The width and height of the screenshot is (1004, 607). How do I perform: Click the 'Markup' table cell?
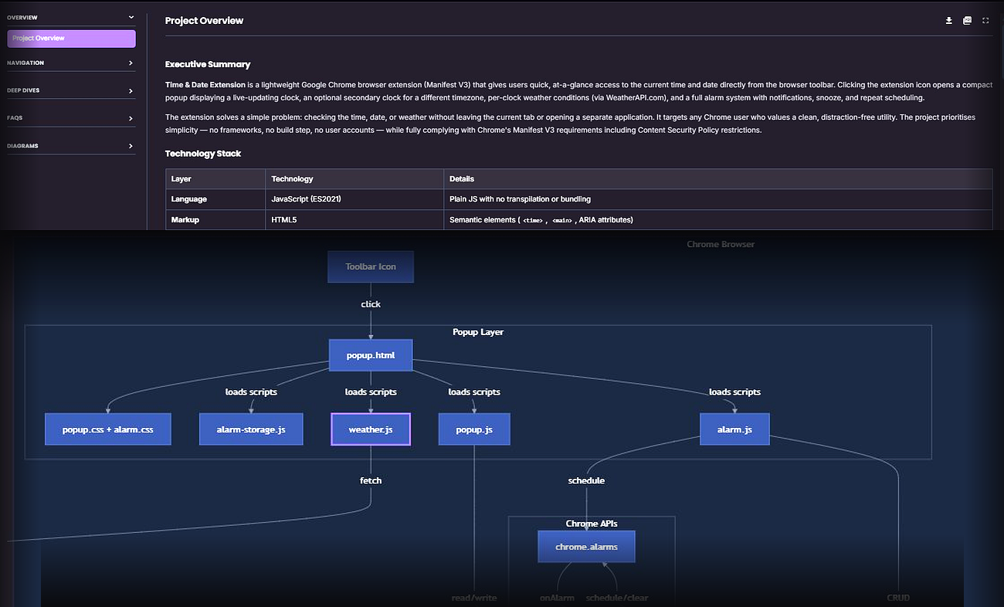click(215, 220)
